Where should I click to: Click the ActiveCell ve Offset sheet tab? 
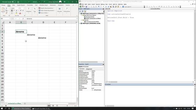(x=14, y=103)
